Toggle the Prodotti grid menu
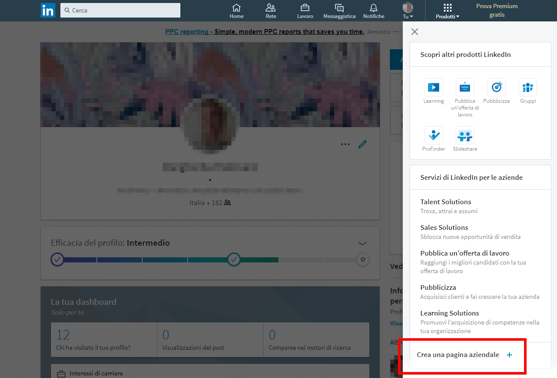Image resolution: width=557 pixels, height=378 pixels. (448, 11)
